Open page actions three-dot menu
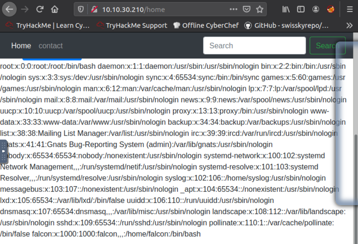This screenshot has width=358, height=244. [233, 9]
